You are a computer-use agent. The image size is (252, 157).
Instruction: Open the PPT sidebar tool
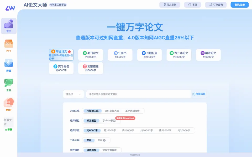[9, 46]
